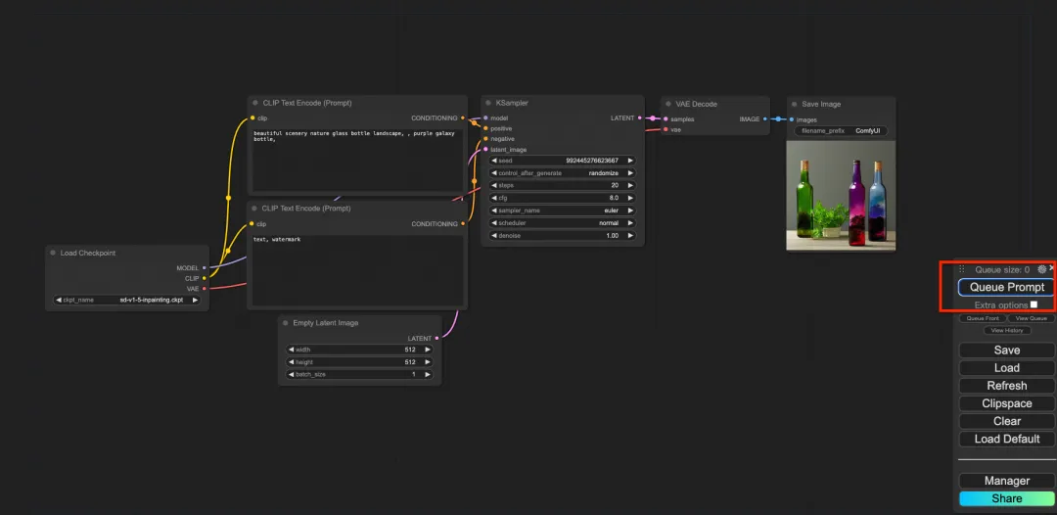This screenshot has width=1057, height=515.
Task: Click the negative input socket on KSampler
Action: [485, 139]
